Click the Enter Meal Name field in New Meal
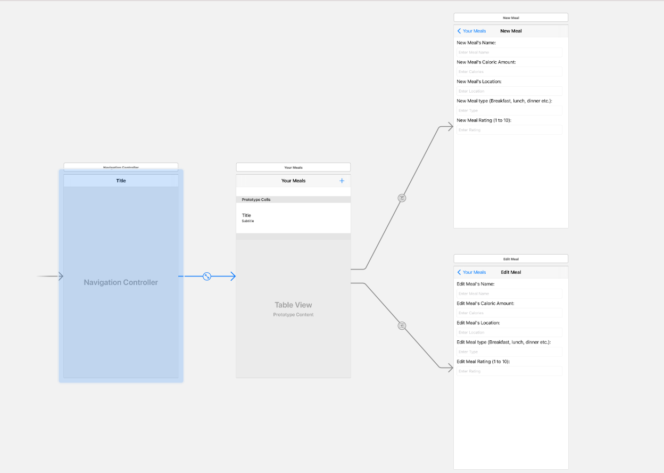 click(509, 52)
